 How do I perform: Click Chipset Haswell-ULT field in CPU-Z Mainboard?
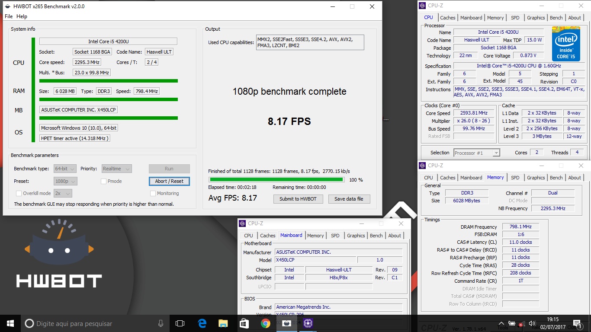point(339,270)
